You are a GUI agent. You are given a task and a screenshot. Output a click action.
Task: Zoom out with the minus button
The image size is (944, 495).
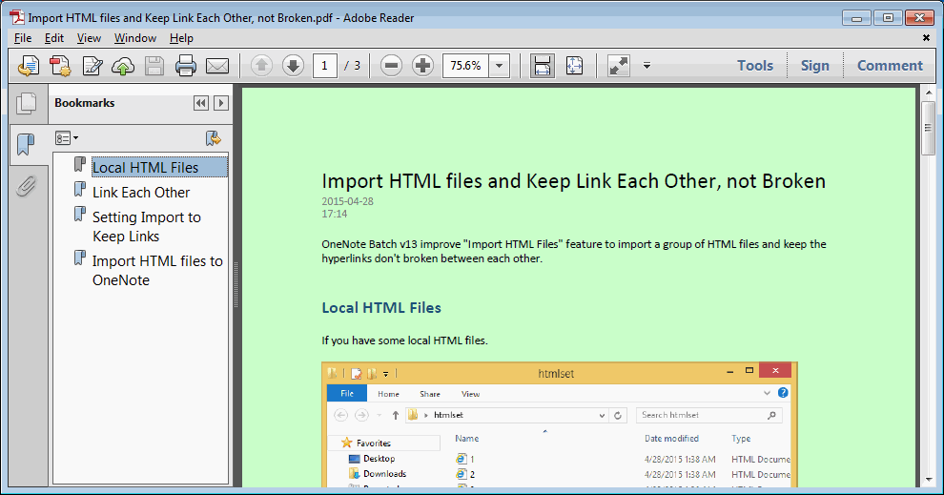point(391,66)
